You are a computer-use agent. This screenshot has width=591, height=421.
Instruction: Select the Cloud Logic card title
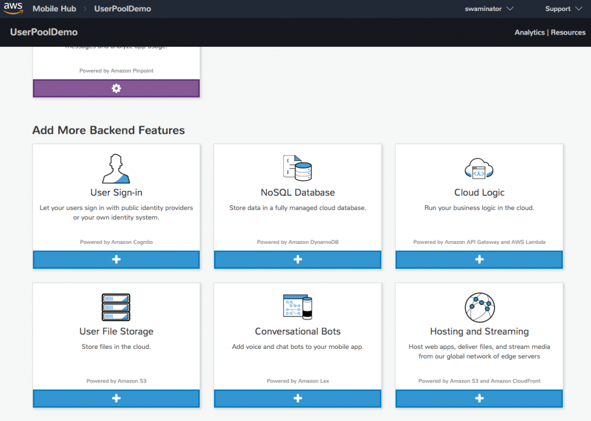[x=479, y=193]
